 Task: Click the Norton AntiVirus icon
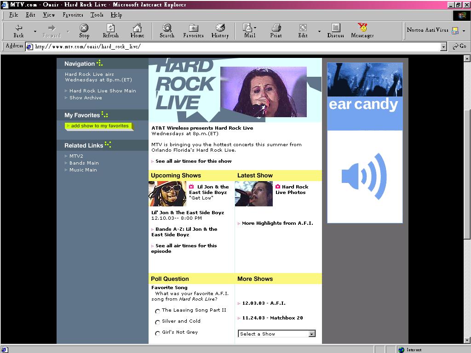tap(455, 30)
